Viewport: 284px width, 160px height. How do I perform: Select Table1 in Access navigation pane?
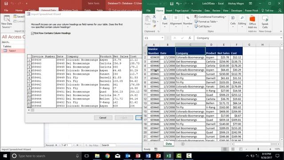12,51
